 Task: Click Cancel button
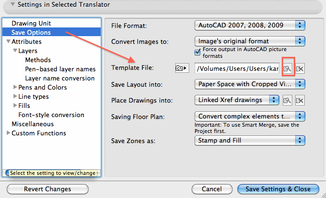(212, 189)
